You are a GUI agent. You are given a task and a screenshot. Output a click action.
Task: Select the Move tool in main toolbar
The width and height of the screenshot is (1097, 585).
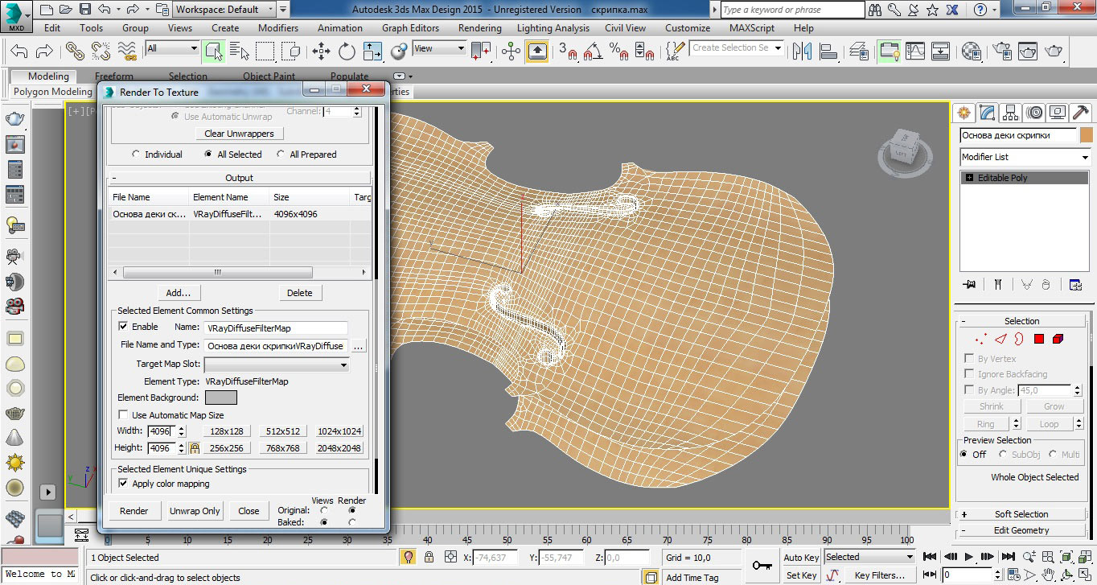click(x=322, y=51)
